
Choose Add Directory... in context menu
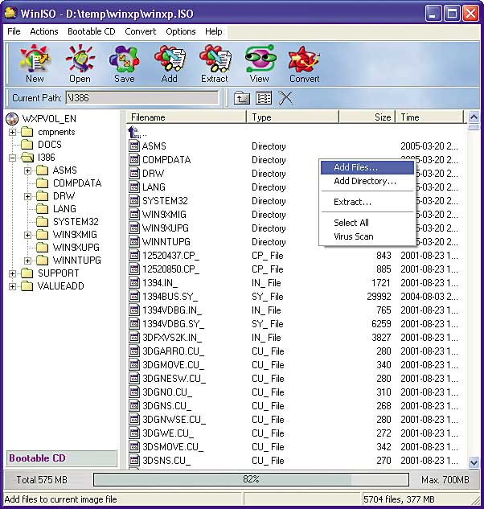click(367, 181)
